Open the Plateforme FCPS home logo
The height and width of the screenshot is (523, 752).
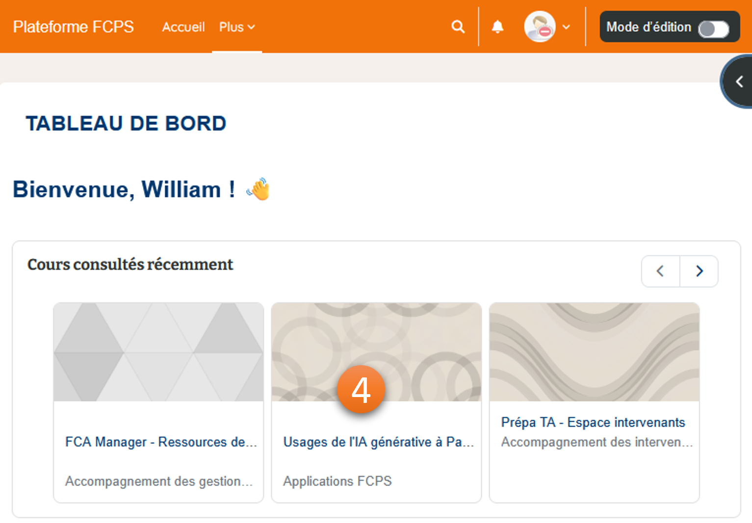(74, 27)
